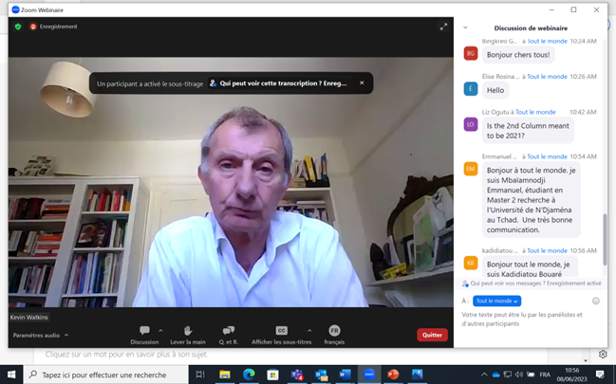Leave the webinar with Quitter
The height and width of the screenshot is (384, 616).
click(432, 335)
